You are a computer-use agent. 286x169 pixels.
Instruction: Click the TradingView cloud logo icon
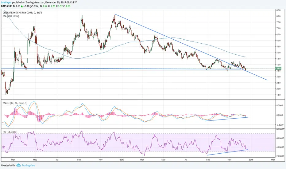pos(18,165)
